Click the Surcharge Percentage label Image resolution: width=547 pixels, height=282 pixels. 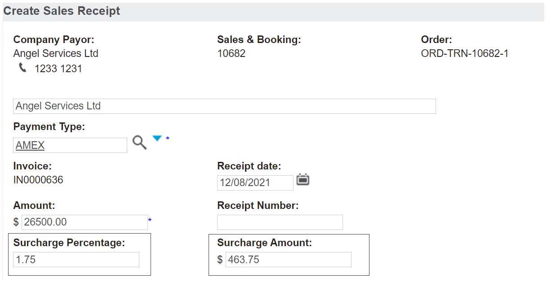tap(69, 243)
